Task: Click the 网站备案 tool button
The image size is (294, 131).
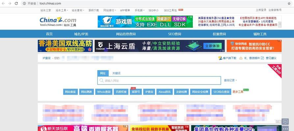Action: point(70,92)
